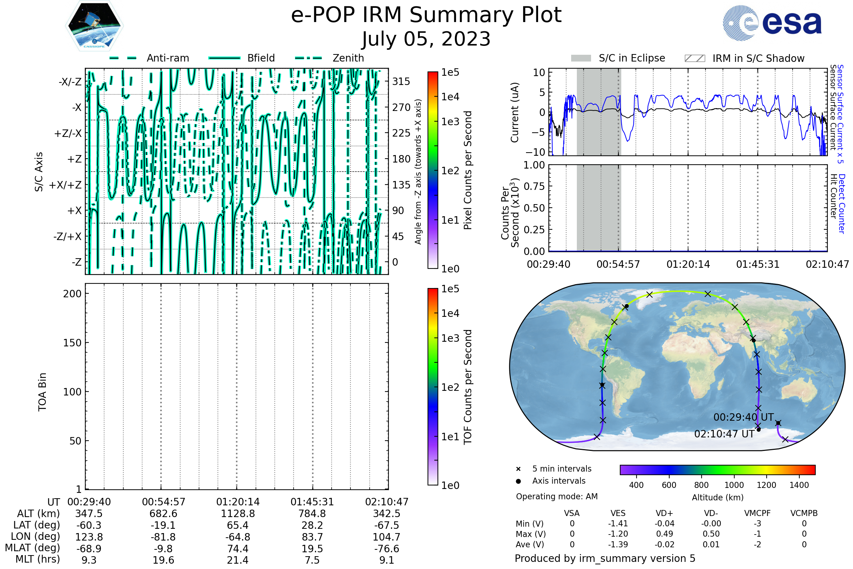Click the CASSIOPE mission hexagon logo
This screenshot has height=569, width=853.
(x=94, y=26)
